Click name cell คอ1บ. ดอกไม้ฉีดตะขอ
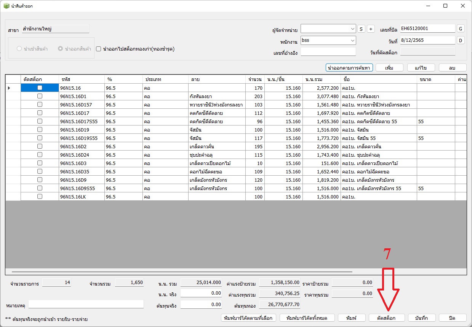 tap(379, 171)
